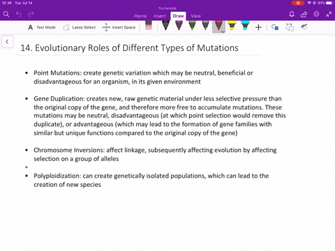Select the green pen
The height and width of the screenshot is (251, 335).
point(192,25)
